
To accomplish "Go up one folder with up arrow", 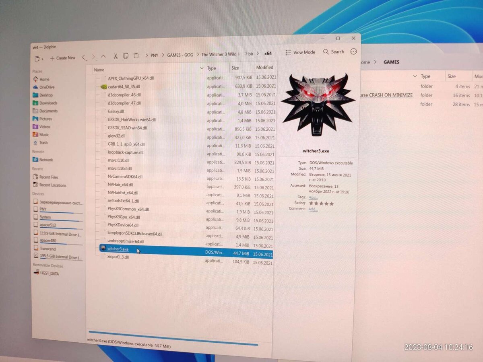I will click(103, 56).
